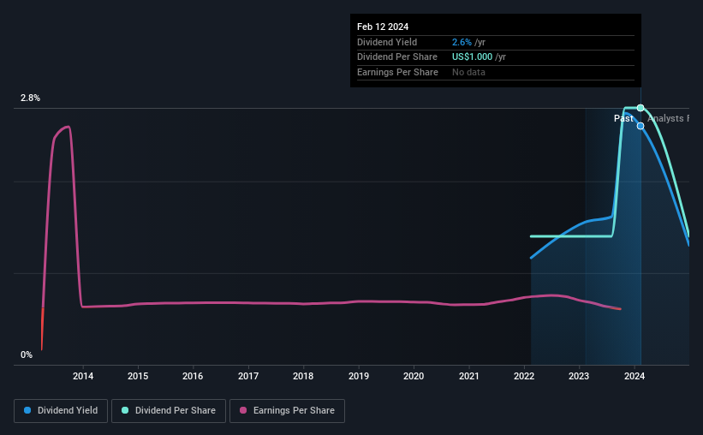The height and width of the screenshot is (435, 703).
Task: Click the Analysts forecast region label
Action: pos(668,118)
